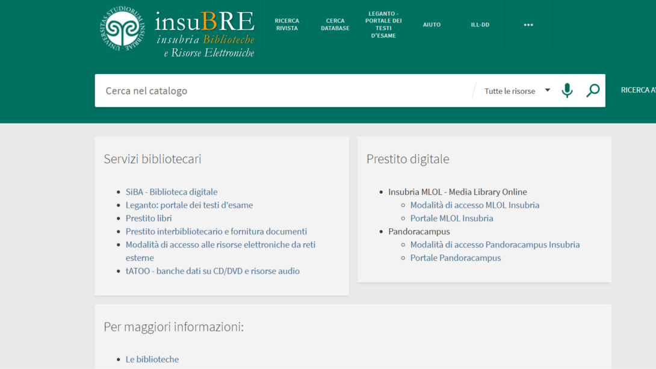The image size is (656, 369).
Task: Click insubria Biblioteche e Risorse Elettroniche title
Action: [205, 46]
